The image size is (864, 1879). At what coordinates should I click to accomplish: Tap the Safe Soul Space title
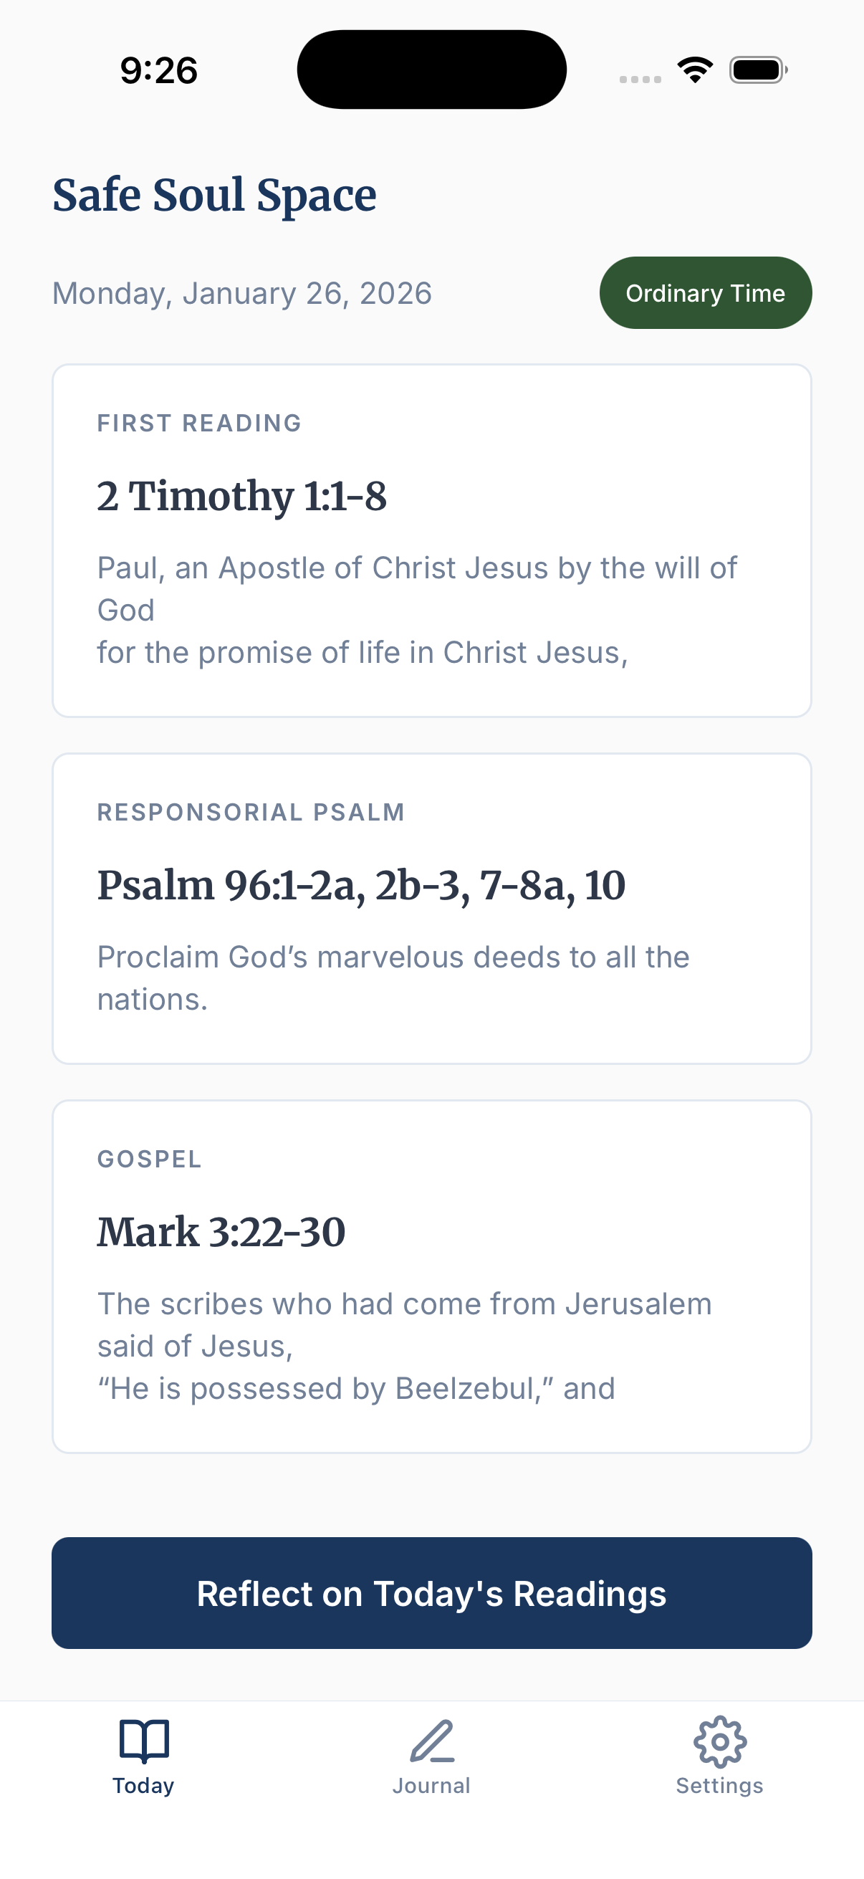point(214,195)
